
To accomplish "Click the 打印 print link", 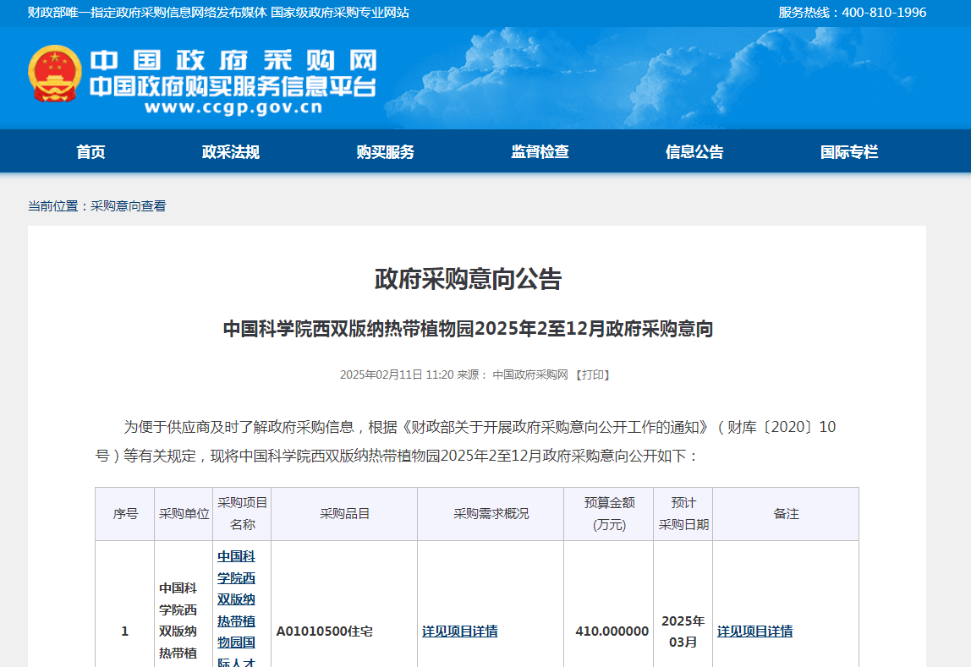I will click(592, 375).
